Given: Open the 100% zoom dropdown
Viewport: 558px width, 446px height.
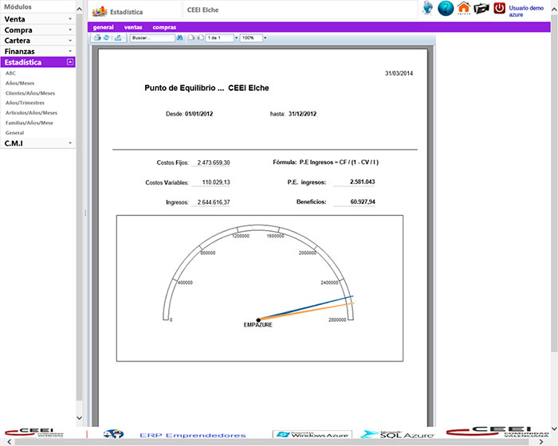Looking at the screenshot, I should tap(265, 37).
